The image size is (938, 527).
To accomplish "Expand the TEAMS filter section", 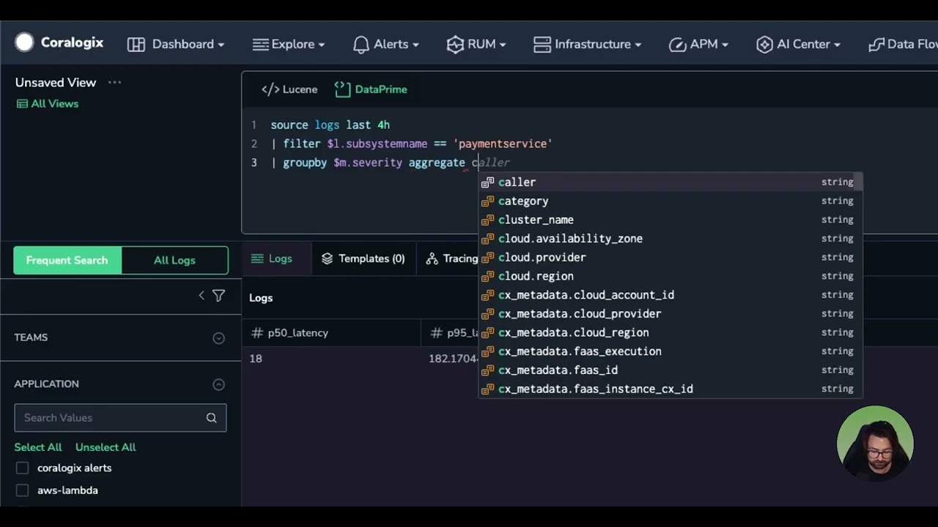I will point(218,337).
